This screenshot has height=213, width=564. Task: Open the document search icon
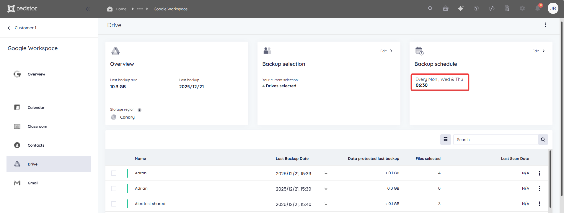[x=507, y=9]
